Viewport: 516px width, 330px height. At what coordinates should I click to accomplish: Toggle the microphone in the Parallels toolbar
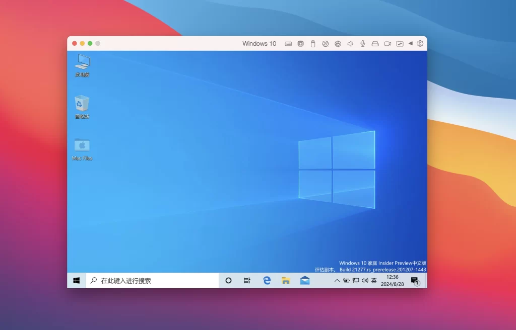pyautogui.click(x=362, y=44)
